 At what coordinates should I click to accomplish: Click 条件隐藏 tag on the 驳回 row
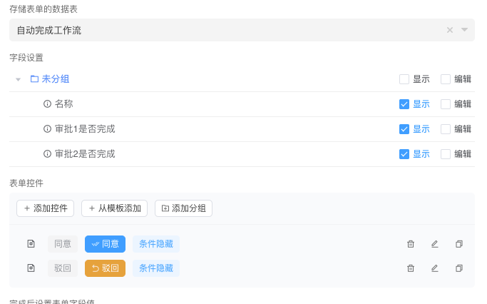pyautogui.click(x=156, y=268)
